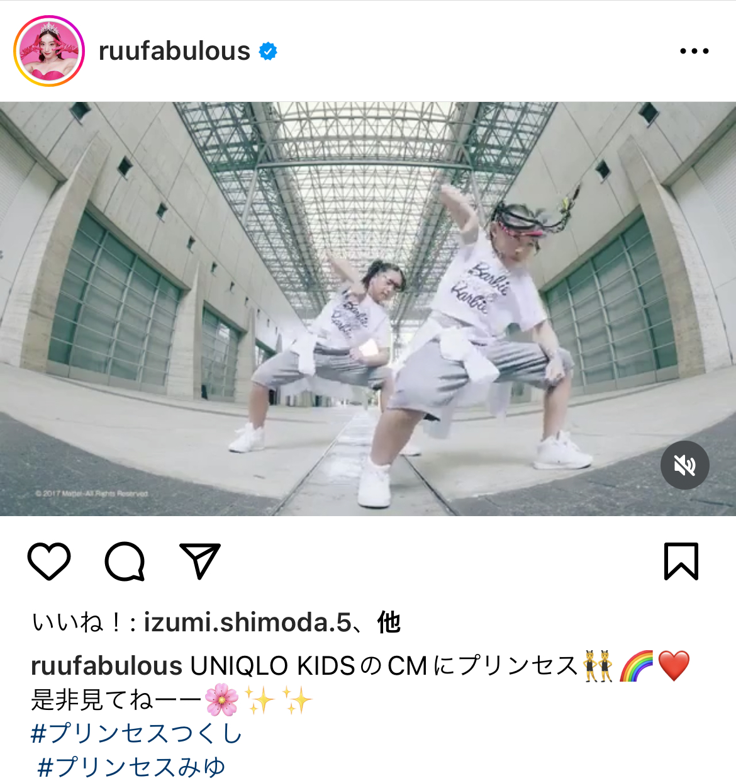The width and height of the screenshot is (736, 783).
Task: View other likers via 他 link
Action: (389, 622)
